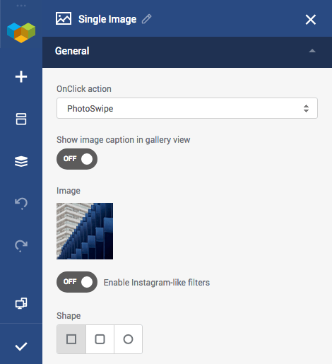Click the Redo arrow icon

click(21, 246)
